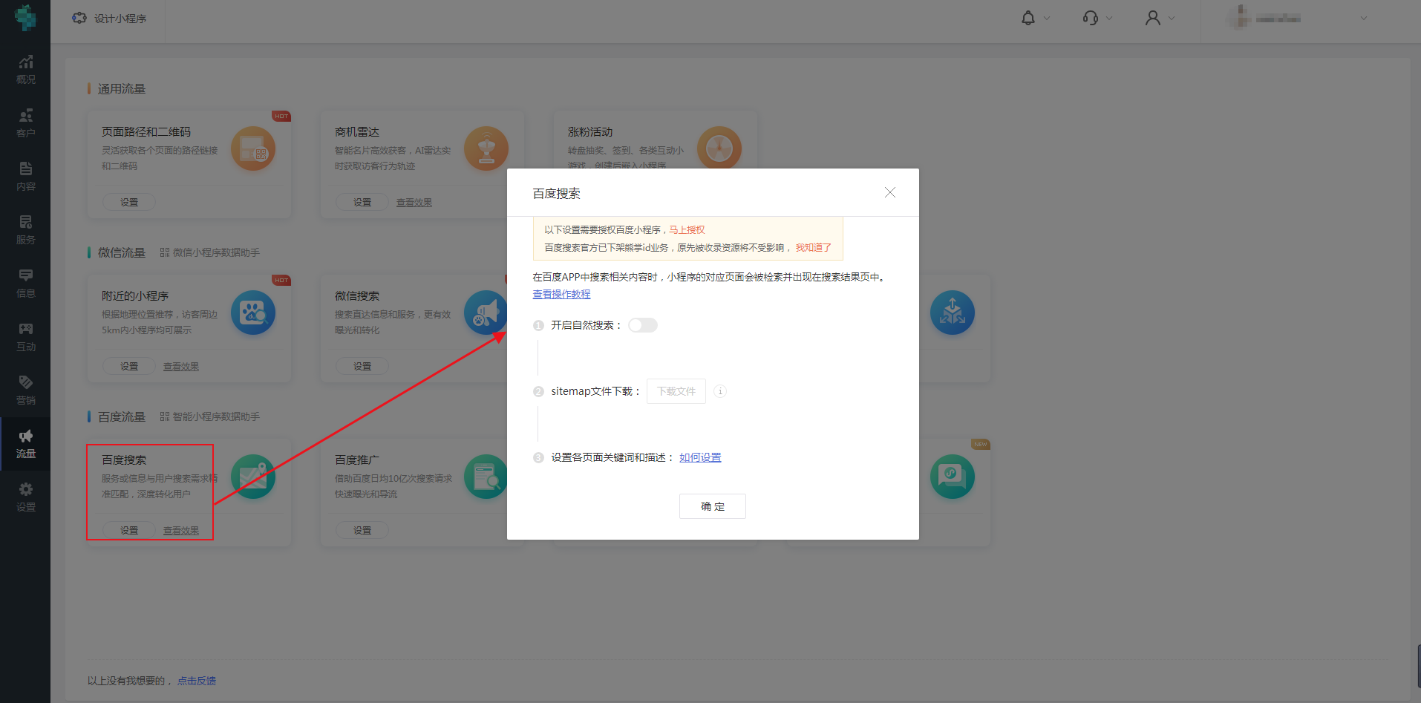Click the 下载文件 sitemap button

tap(676, 391)
